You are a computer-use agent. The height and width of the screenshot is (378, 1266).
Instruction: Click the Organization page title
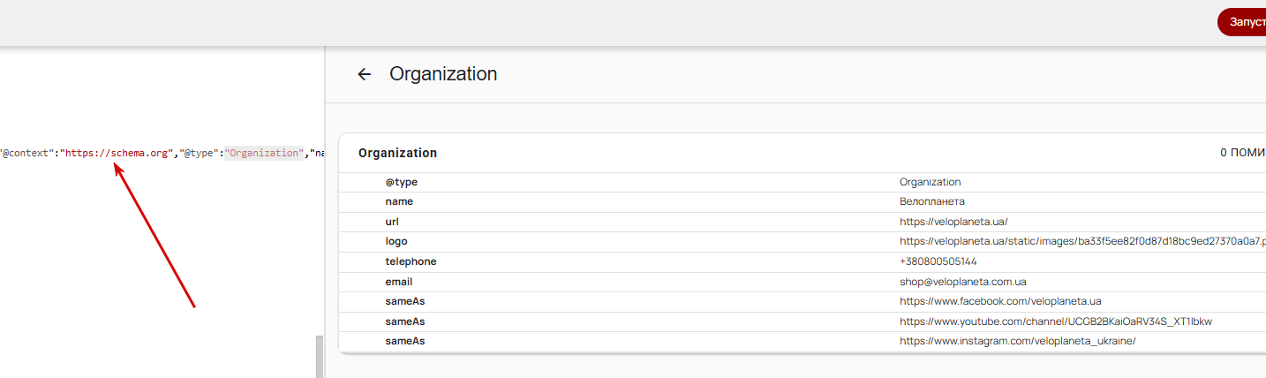[x=443, y=74]
